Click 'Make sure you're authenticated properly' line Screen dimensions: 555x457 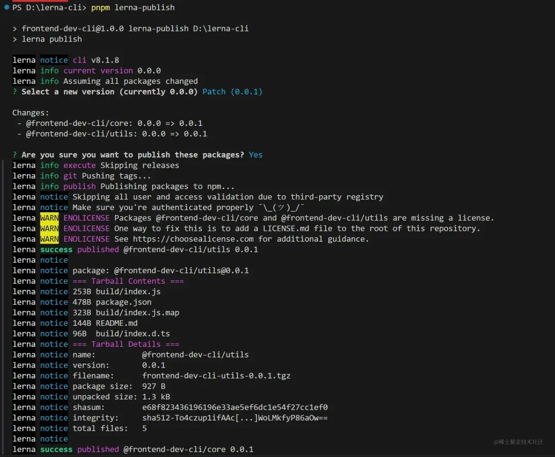188,208
